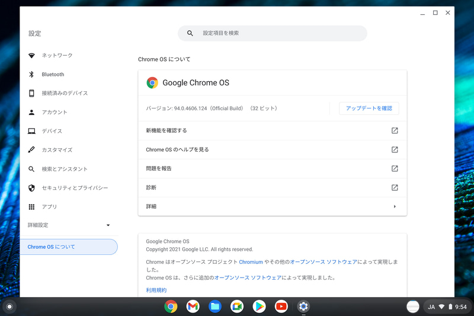Click the Copyright 2021 Google LLC text
The image size is (474, 316).
(200, 250)
